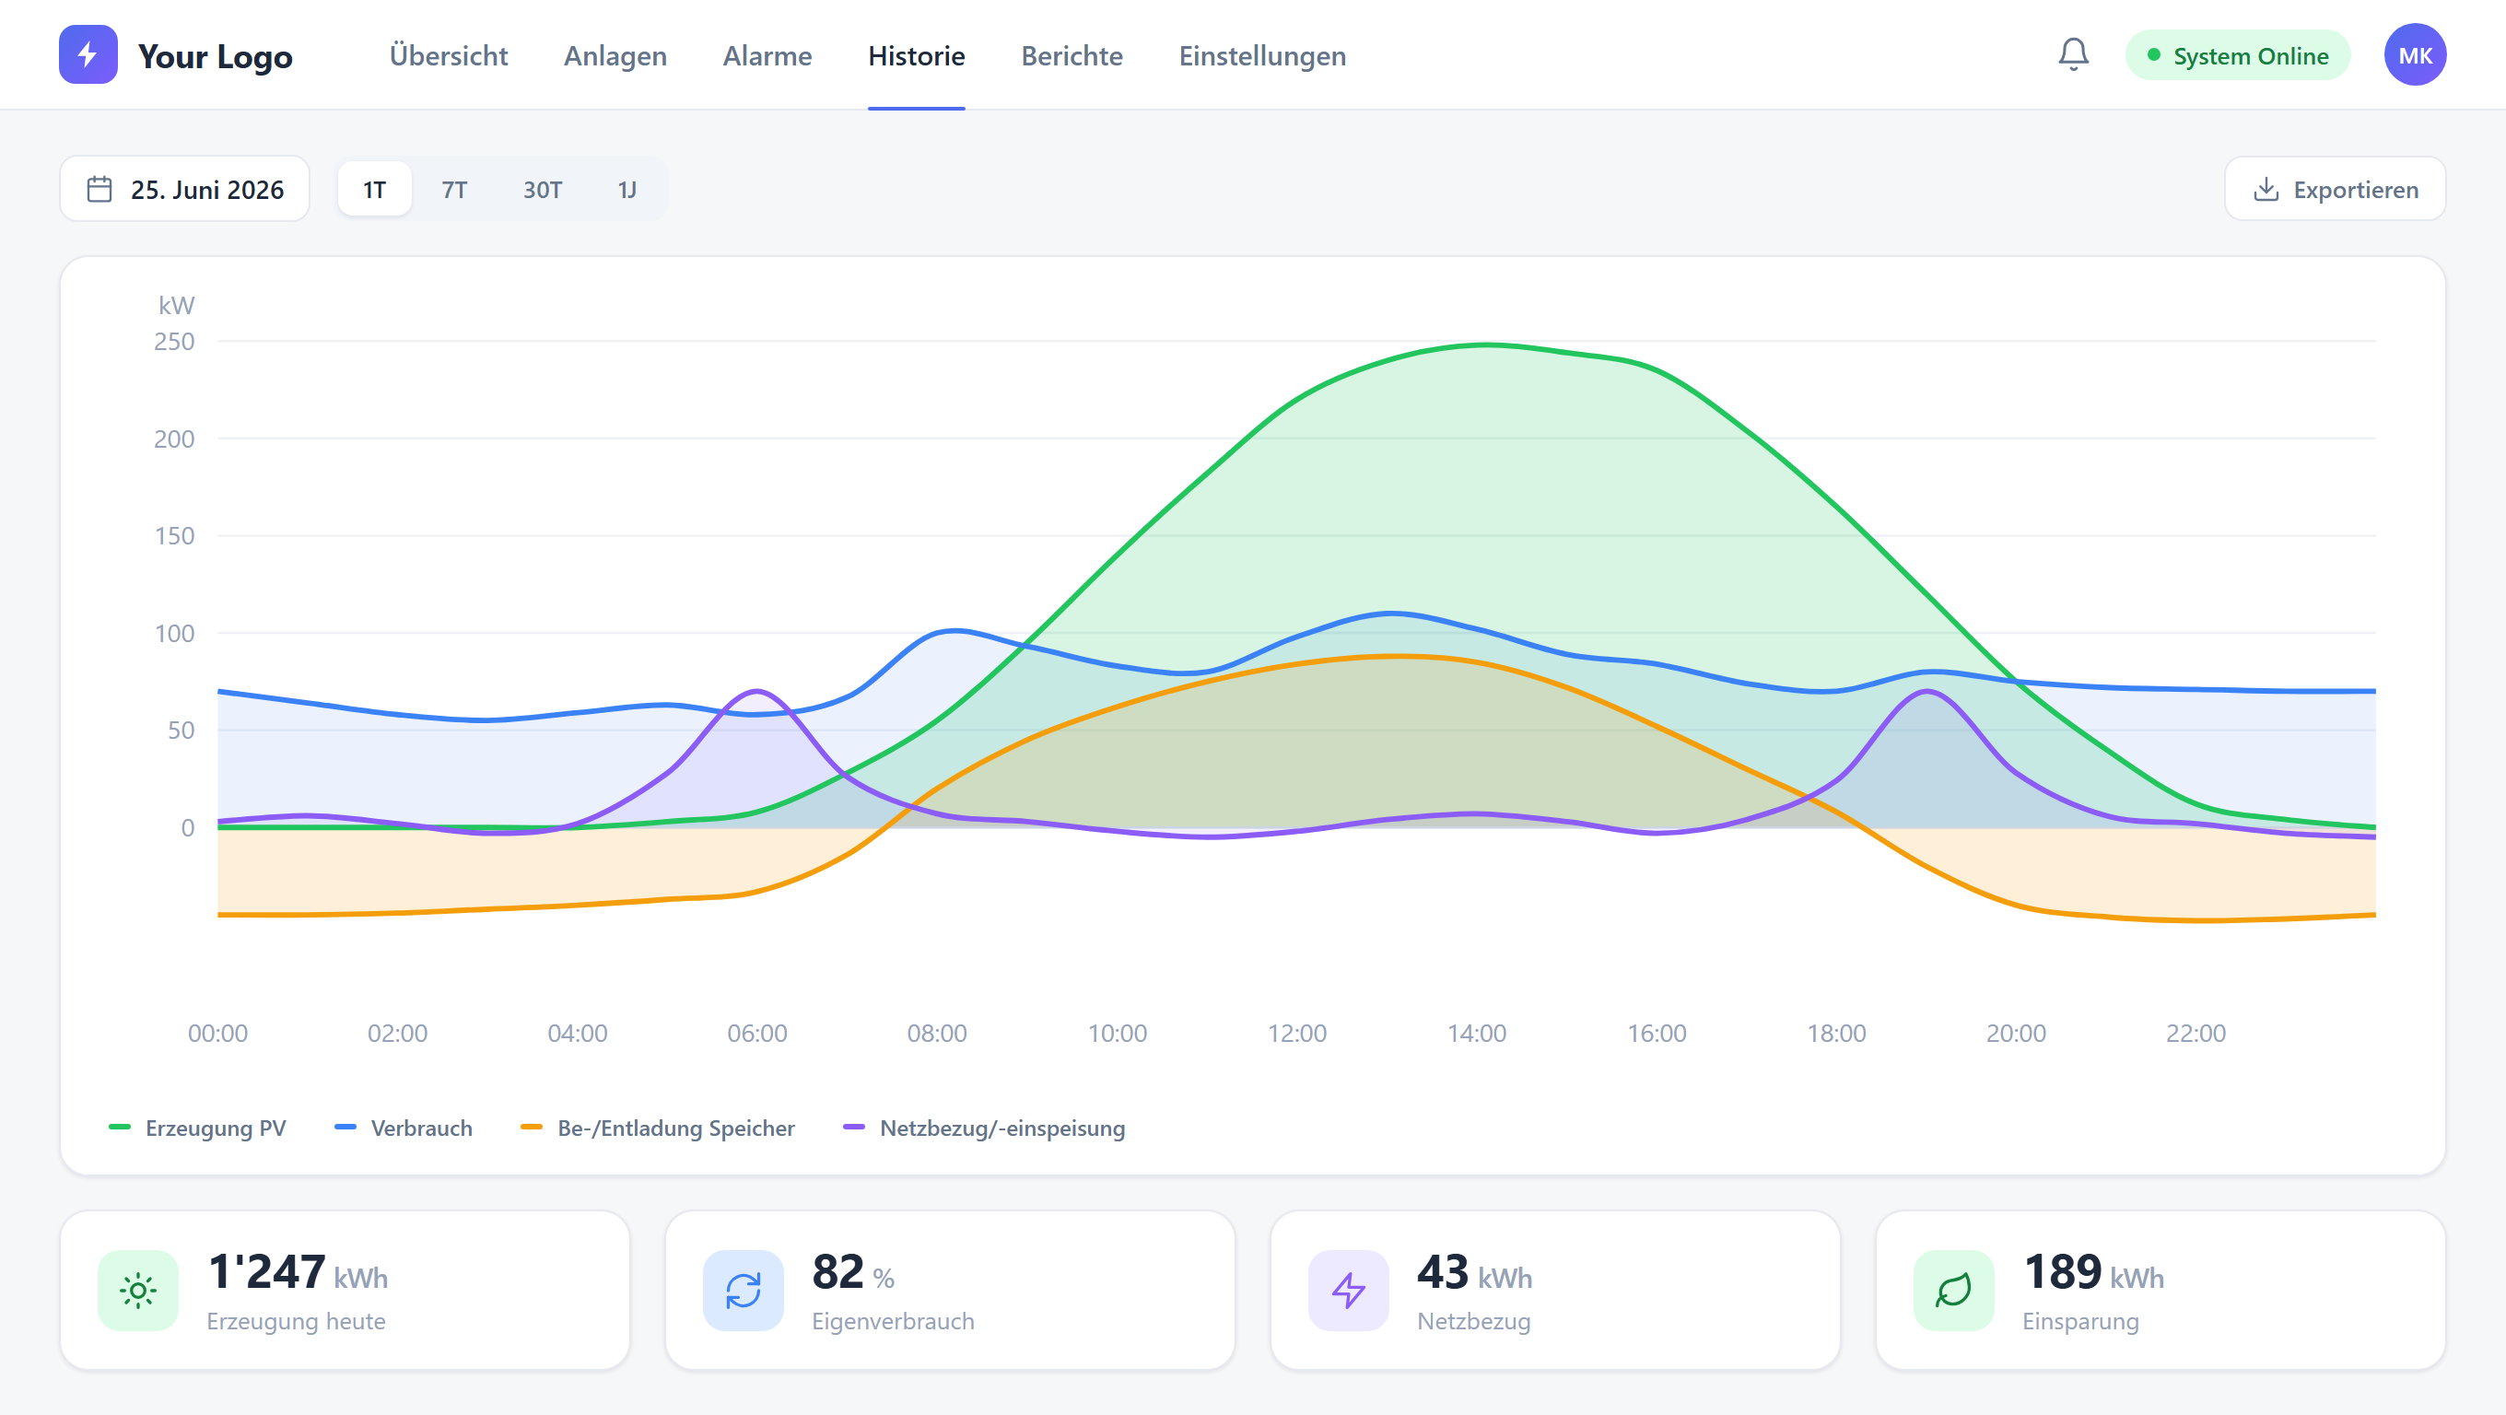Select the Historie tab
The width and height of the screenshot is (2506, 1415).
[917, 55]
